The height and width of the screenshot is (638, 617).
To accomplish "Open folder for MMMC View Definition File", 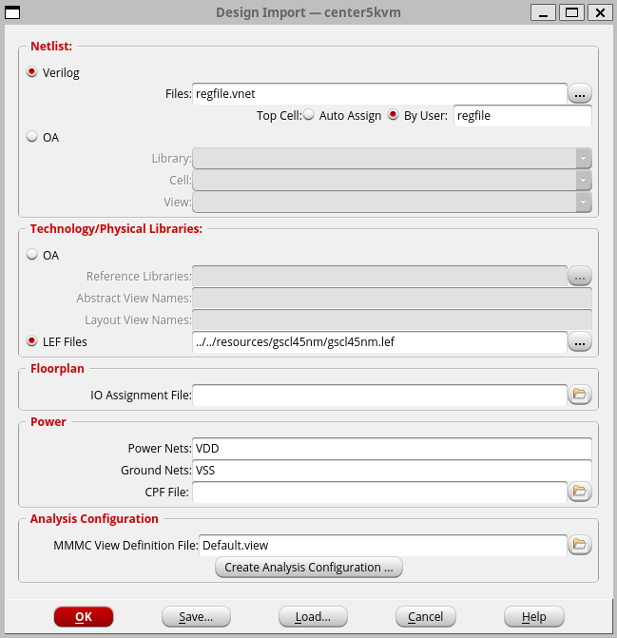I will tap(580, 545).
